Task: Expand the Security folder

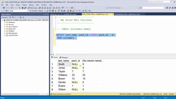Action: (x=5, y=24)
